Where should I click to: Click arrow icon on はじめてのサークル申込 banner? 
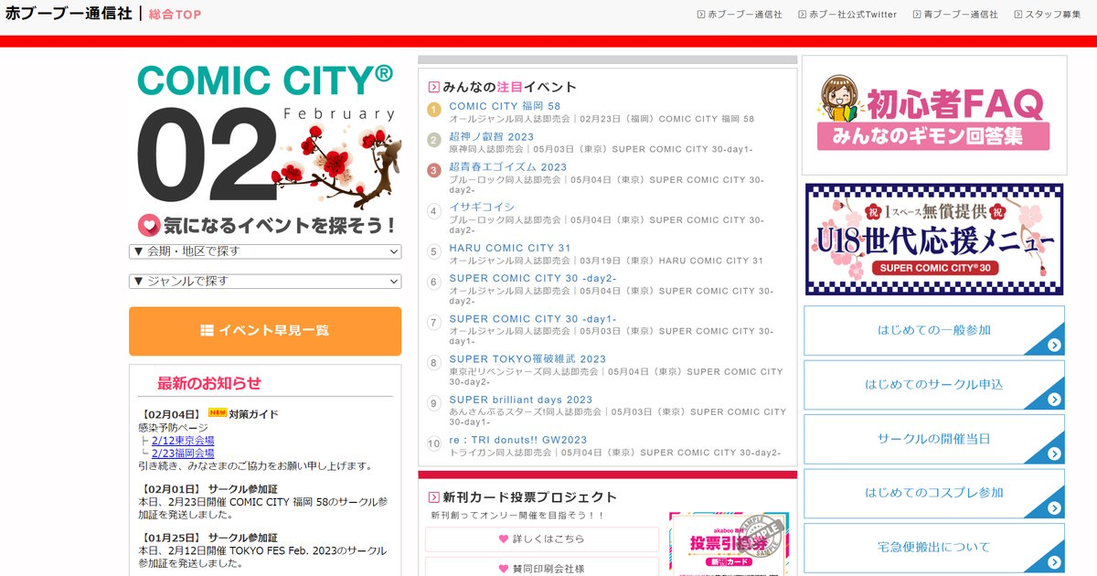click(1054, 400)
